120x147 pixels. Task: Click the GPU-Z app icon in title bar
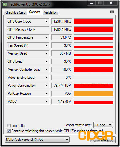pos(5,4)
